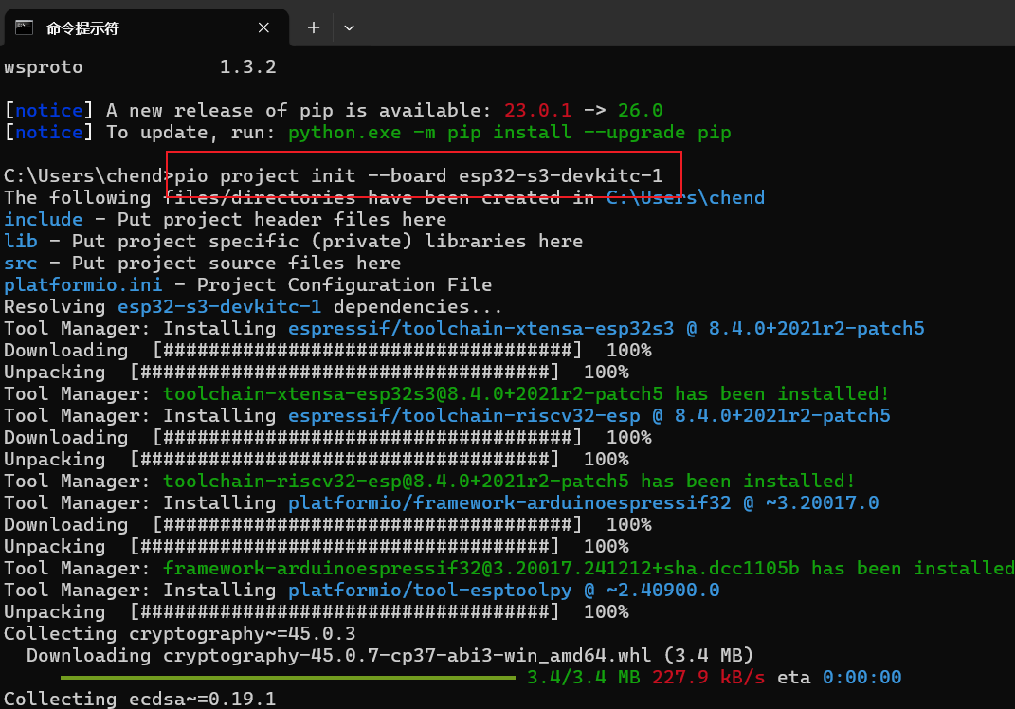Click the blue 'include' directory name
The height and width of the screenshot is (709, 1015).
click(x=44, y=220)
